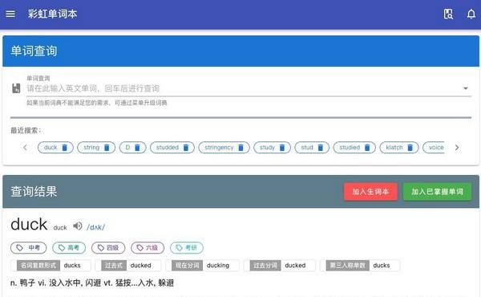Select the 高考 tag chip
481x297 pixels.
click(69, 247)
